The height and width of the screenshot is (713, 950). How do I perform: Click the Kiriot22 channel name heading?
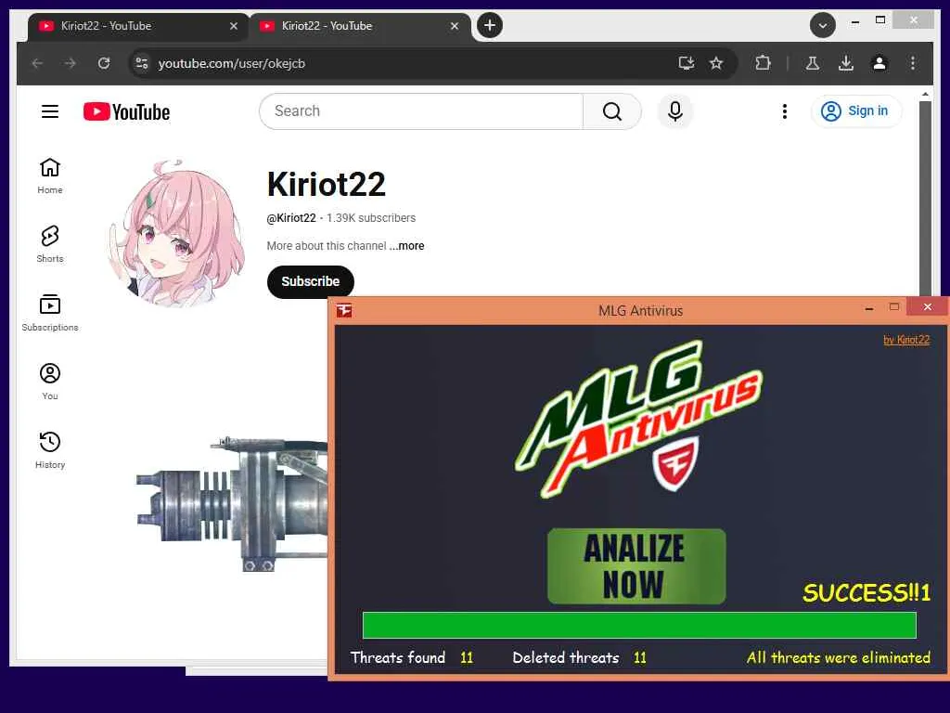326,184
